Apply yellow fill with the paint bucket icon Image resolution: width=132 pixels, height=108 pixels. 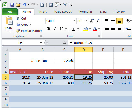86,29
